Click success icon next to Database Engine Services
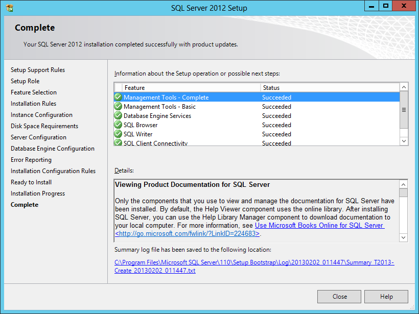419x314 pixels. coord(118,116)
